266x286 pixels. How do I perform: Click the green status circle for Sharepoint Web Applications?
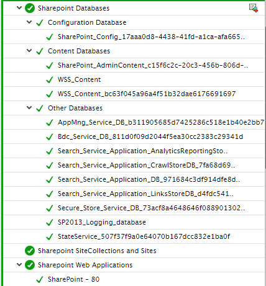[30, 265]
